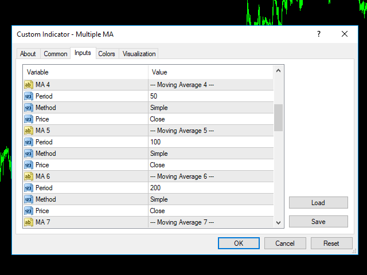Open the Price value Close under MA 5
367x275 pixels.
coord(210,165)
